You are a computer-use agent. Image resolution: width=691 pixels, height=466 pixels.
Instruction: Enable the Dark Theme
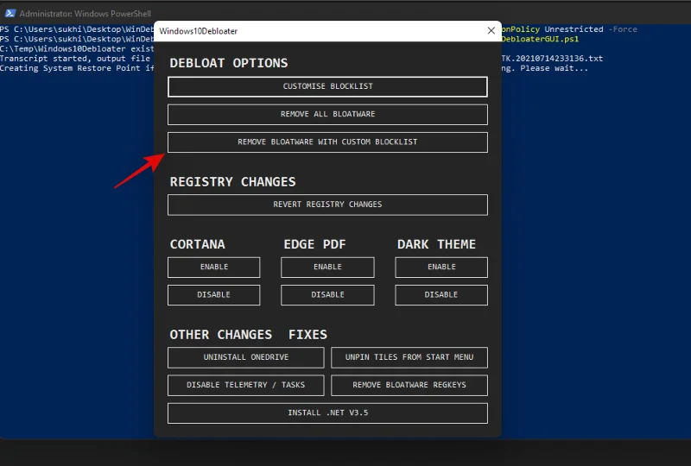tap(441, 268)
